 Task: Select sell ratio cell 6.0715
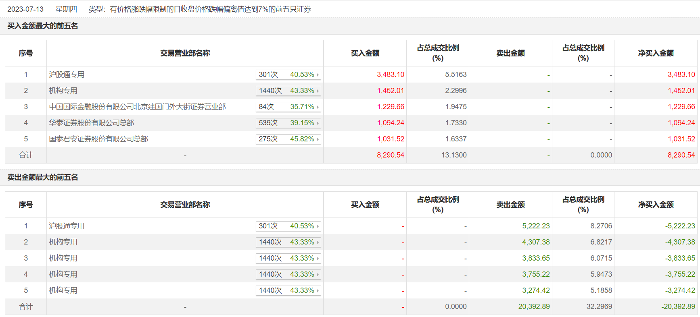[601, 258]
